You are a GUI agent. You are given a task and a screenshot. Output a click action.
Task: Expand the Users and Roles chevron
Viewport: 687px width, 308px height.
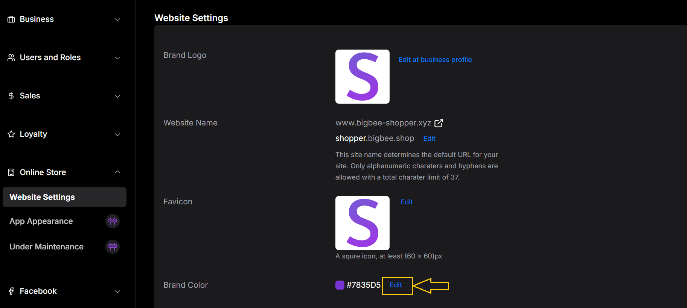[117, 58]
